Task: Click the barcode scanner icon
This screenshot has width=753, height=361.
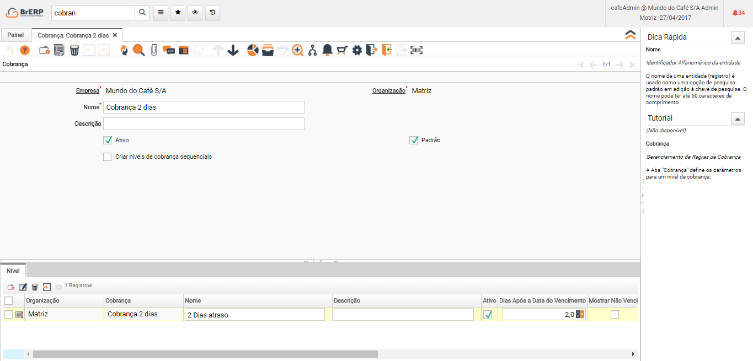Action: [416, 50]
